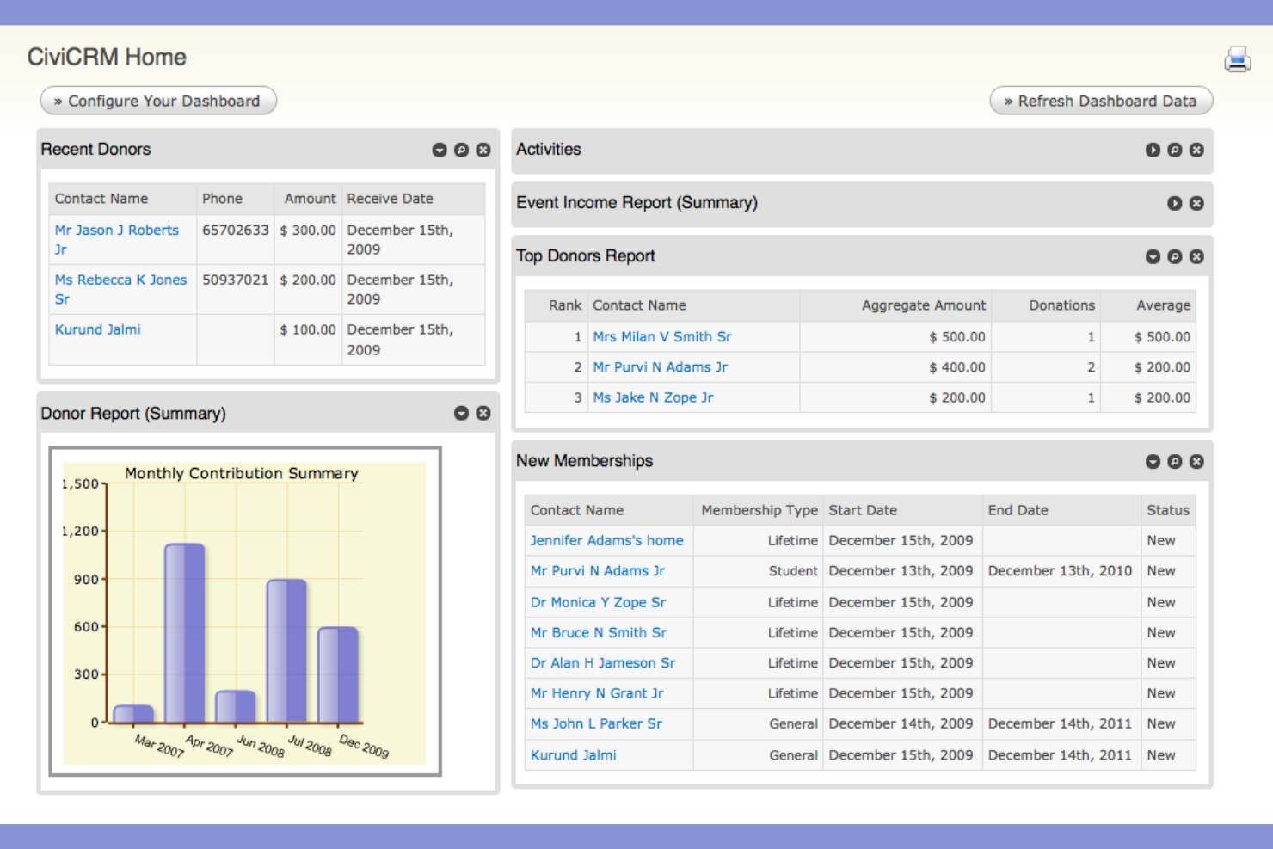Viewport: 1273px width, 849px height.
Task: Expand the Event Income Report dashlet
Action: 1175,203
